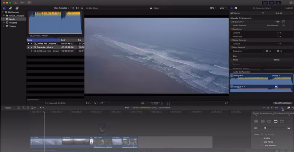Open the viewer zoom percentage dropdown
Viewport: 294px width, 152px height.
click(213, 8)
